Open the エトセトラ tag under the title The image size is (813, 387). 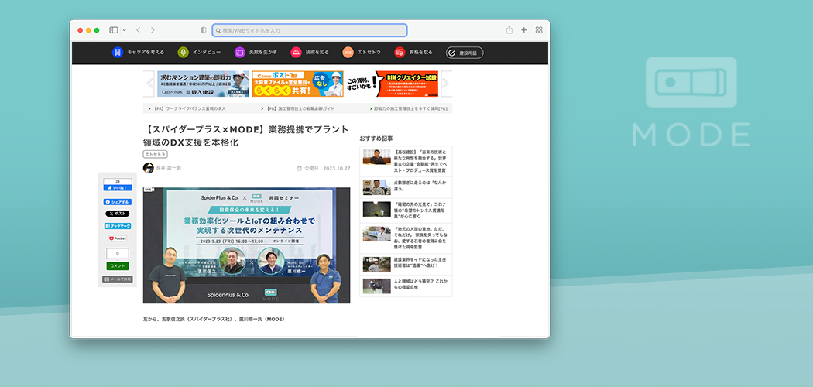coord(156,155)
